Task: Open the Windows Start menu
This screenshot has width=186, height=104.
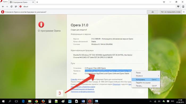Action: pyautogui.click(x=3, y=101)
